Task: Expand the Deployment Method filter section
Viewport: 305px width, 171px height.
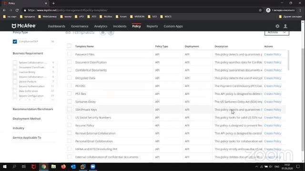Action: (x=27, y=119)
